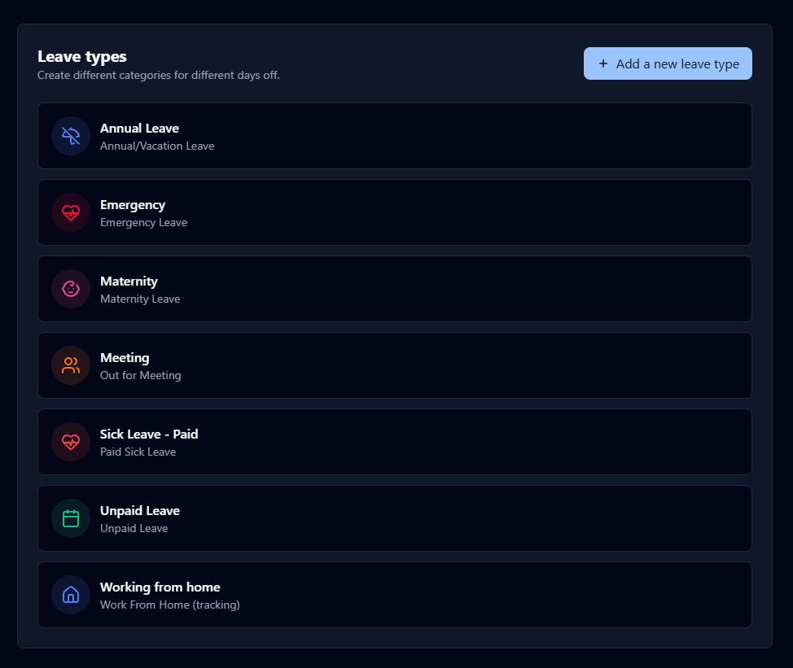Click the plus icon for new leave type
This screenshot has height=668, width=793.
pos(603,63)
